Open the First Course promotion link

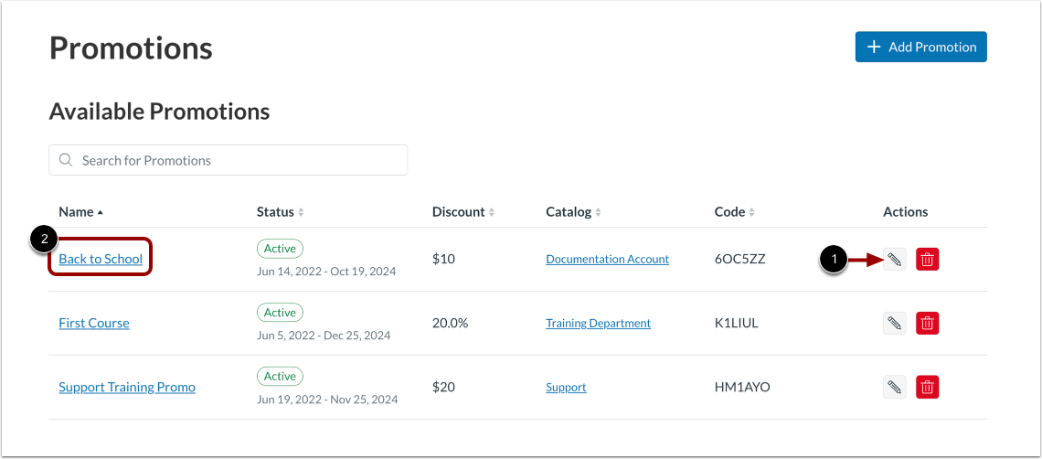click(x=94, y=323)
